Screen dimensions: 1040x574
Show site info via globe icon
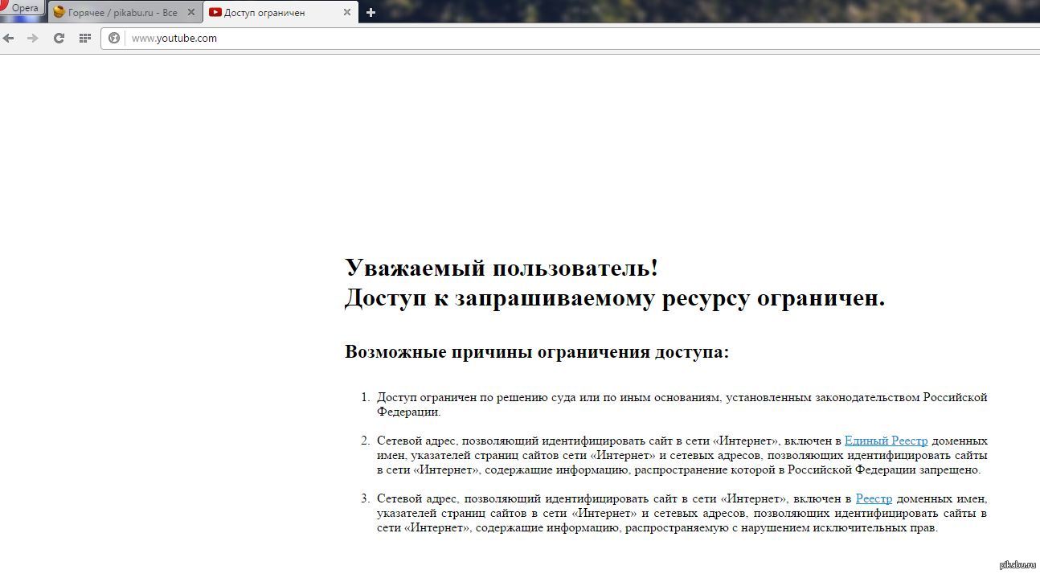point(114,38)
